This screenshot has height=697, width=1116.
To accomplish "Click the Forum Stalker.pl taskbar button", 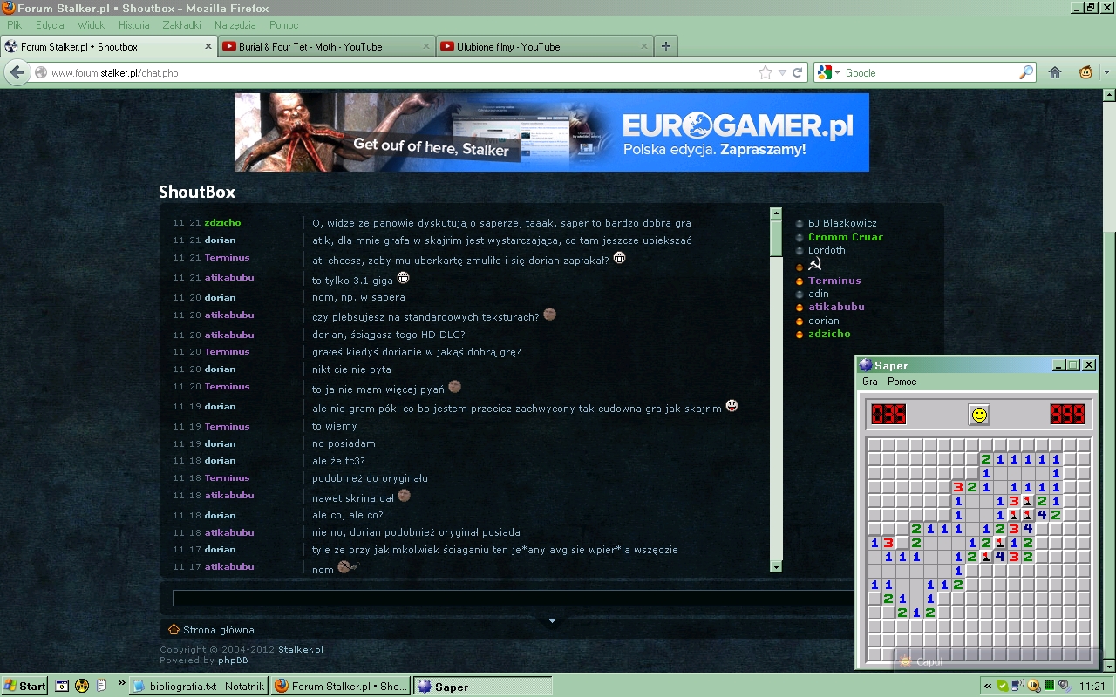I will pos(340,687).
